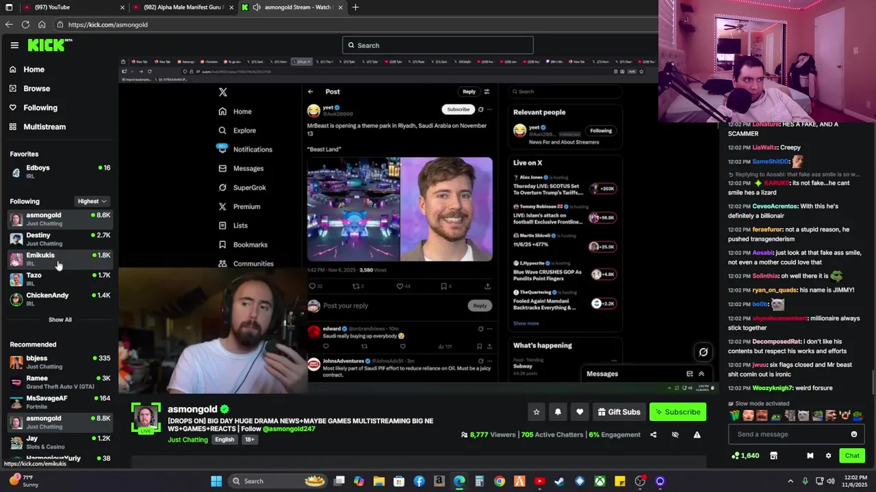Reload the page with the refresh icon
This screenshot has height=492, width=876.
click(25, 25)
